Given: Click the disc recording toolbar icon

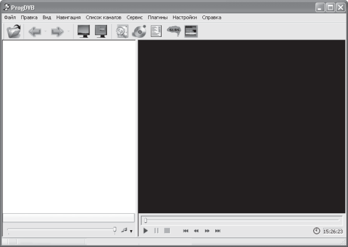Looking at the screenshot, I should tap(139, 31).
